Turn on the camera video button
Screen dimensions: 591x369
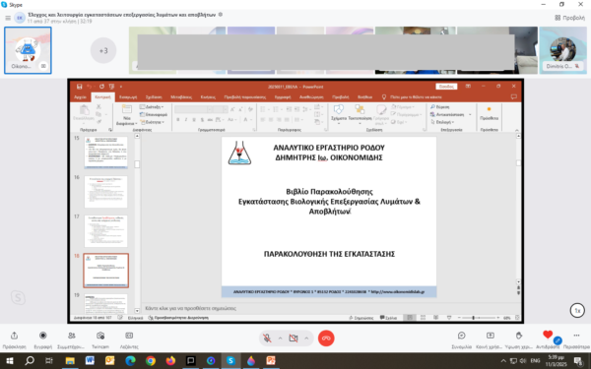tap(294, 338)
